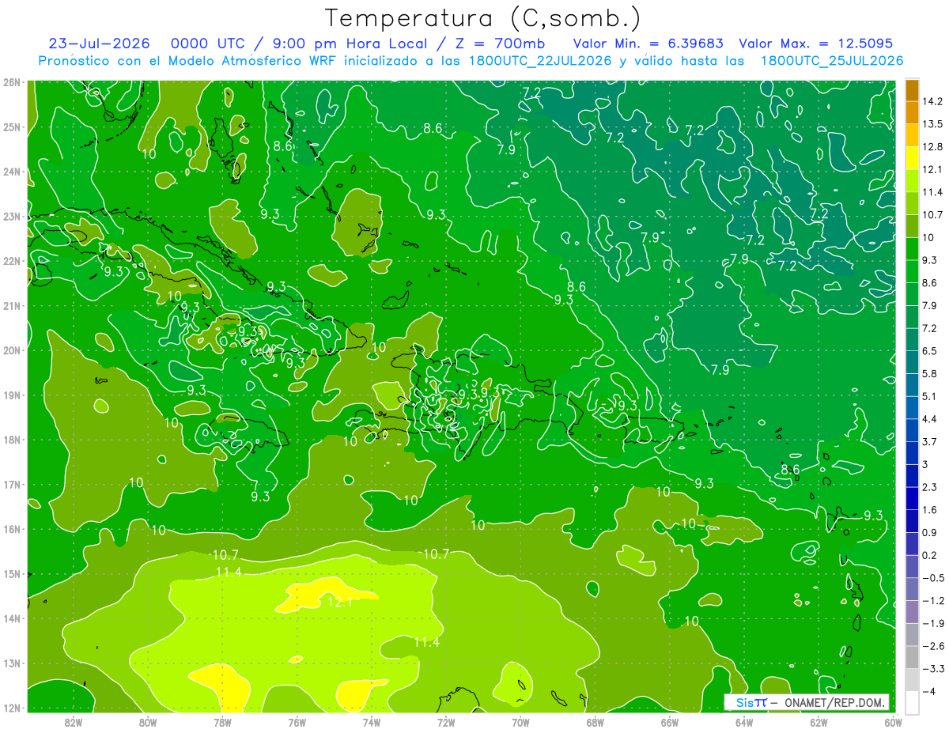Click the '17N' latitude label
The image size is (949, 733).
11,485
